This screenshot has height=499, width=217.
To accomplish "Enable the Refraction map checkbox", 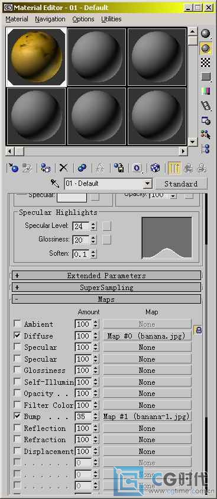I will tap(18, 440).
